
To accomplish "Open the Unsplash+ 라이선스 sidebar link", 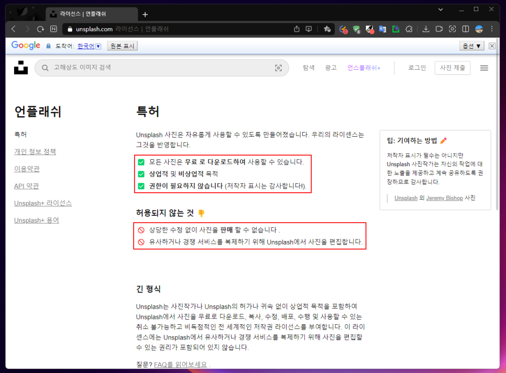I will pos(43,203).
